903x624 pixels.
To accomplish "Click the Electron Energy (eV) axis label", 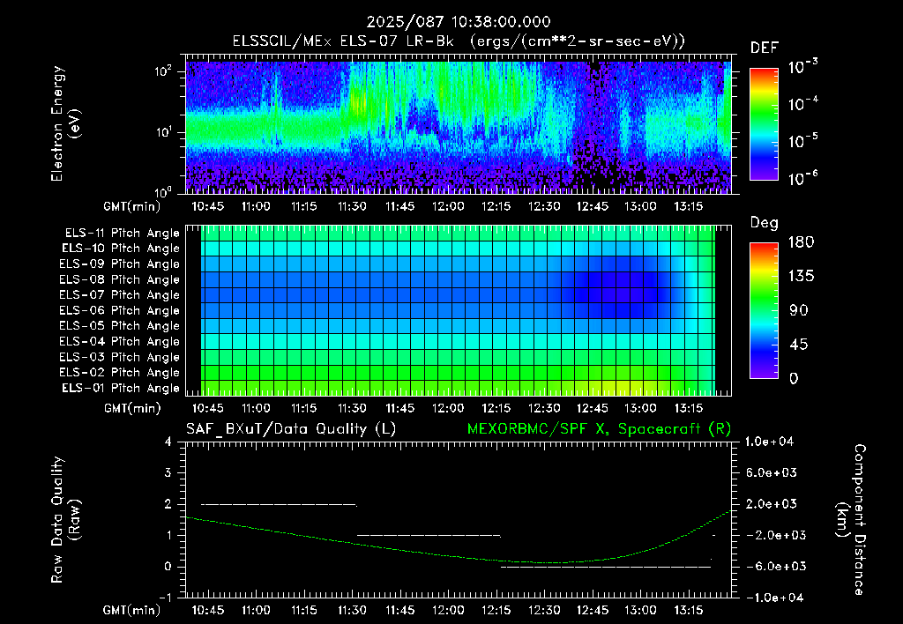I will (65, 123).
